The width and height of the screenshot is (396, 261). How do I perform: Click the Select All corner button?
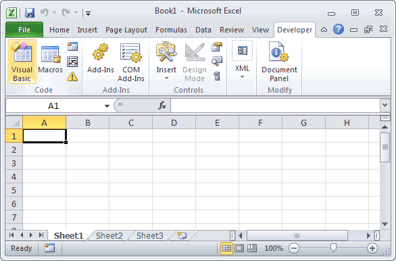pos(14,122)
